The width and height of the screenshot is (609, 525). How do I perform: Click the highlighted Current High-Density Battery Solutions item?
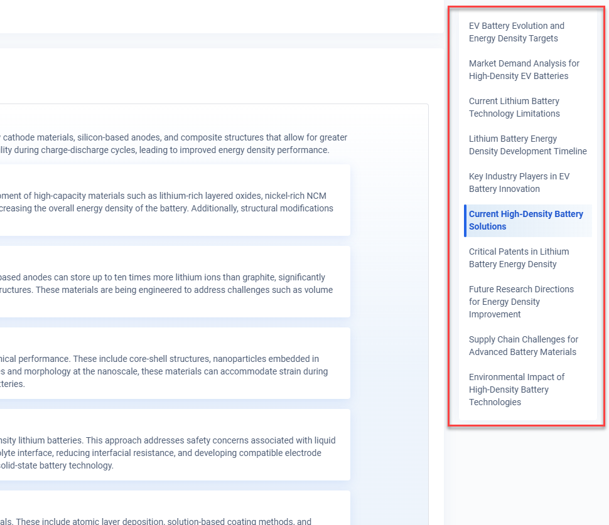(525, 220)
